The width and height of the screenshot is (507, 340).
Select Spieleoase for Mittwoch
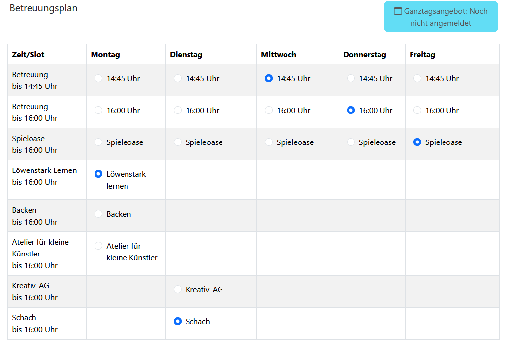269,142
